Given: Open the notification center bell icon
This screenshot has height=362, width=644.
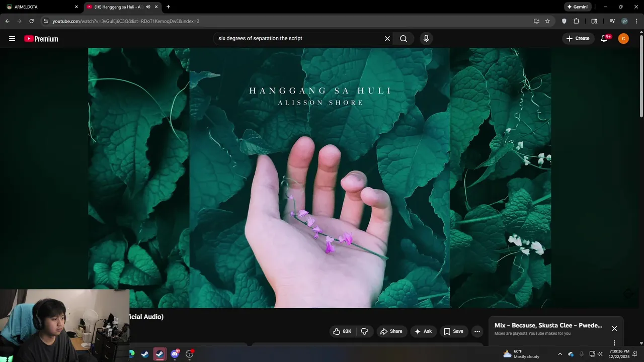Looking at the screenshot, I should (x=635, y=354).
